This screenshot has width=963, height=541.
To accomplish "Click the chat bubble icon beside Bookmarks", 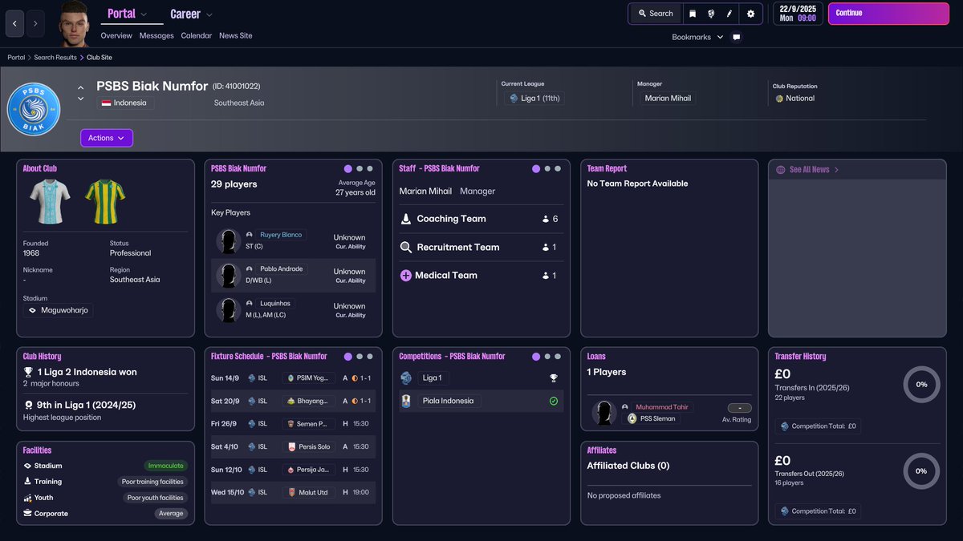I will click(x=736, y=37).
